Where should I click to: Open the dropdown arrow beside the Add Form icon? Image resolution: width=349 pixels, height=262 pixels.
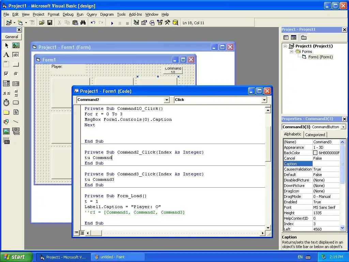click(x=26, y=23)
